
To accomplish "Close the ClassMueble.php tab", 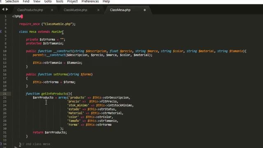I will [x=98, y=10].
